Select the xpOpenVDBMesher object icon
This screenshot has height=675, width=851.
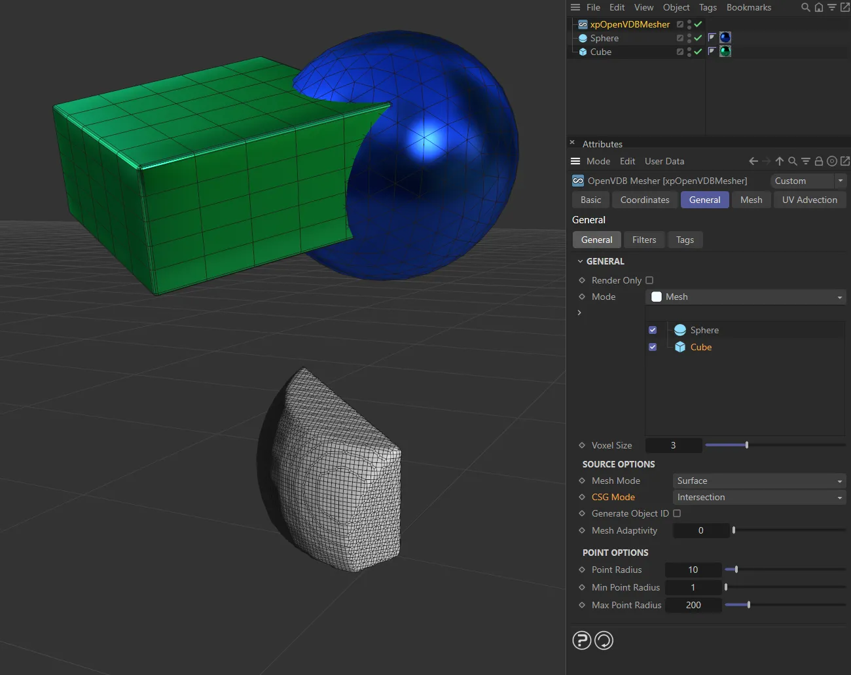[582, 24]
